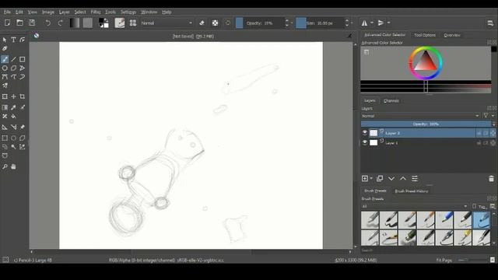Toggle vertical mirror mode
This screenshot has width=498, height=280.
(x=381, y=23)
